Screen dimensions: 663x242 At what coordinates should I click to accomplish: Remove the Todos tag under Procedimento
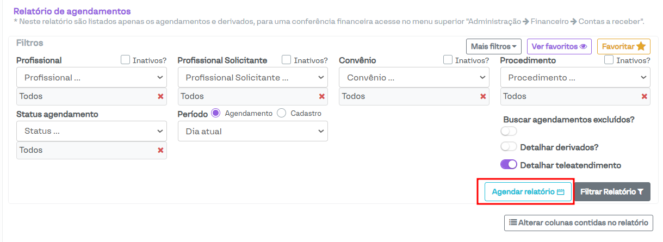(645, 96)
